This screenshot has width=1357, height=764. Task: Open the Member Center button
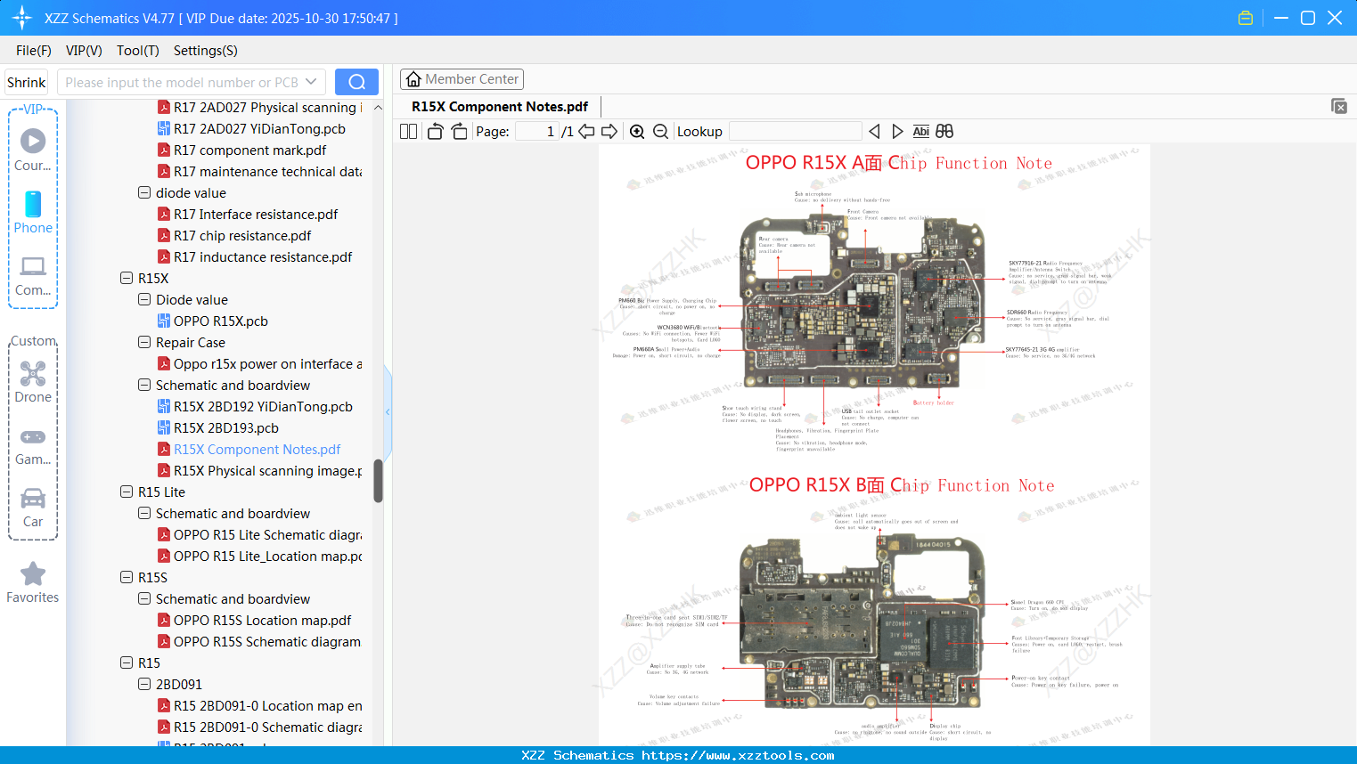462,79
